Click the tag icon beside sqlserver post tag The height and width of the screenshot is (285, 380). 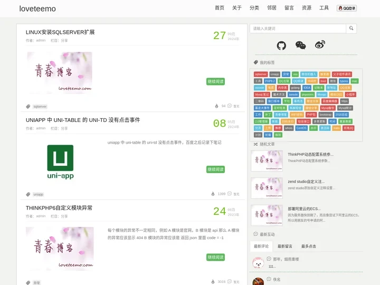[x=28, y=107]
